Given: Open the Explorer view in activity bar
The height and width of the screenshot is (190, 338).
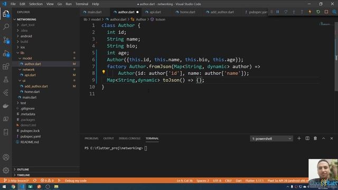Looking at the screenshot, I should [6, 14].
